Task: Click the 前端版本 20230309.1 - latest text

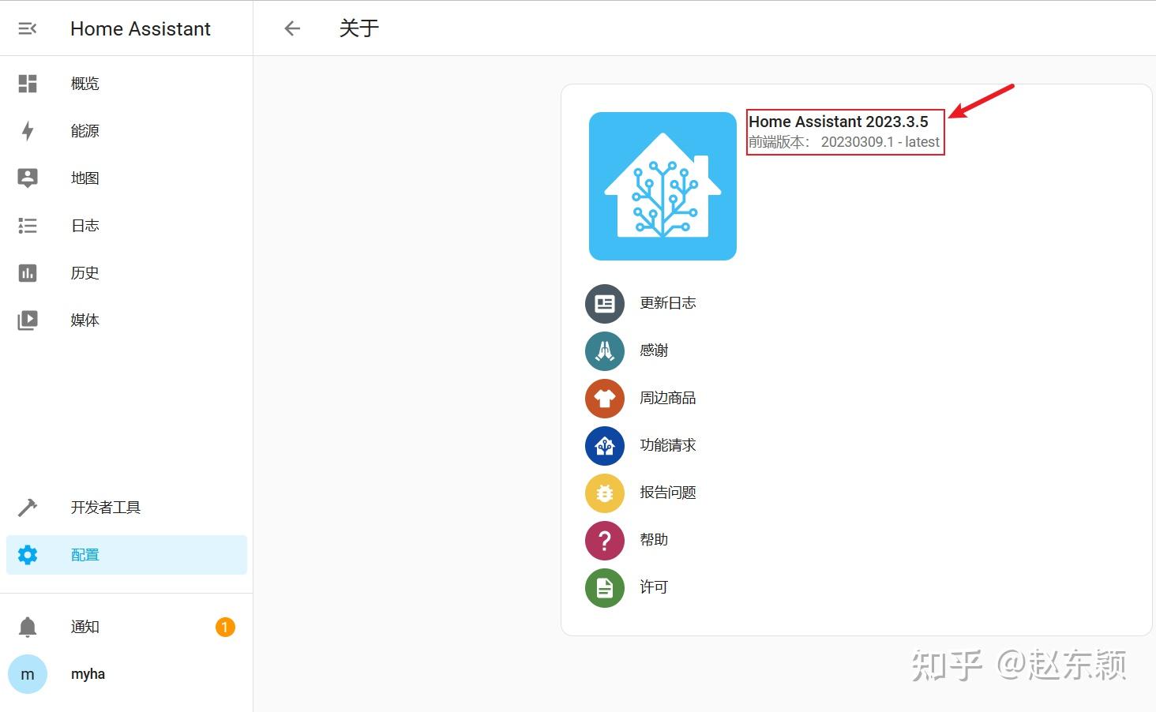Action: click(x=844, y=142)
